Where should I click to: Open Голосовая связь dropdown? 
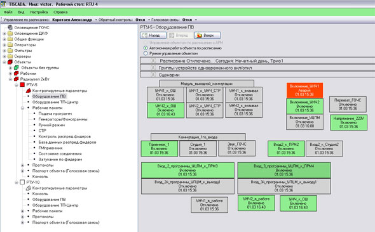196,20
